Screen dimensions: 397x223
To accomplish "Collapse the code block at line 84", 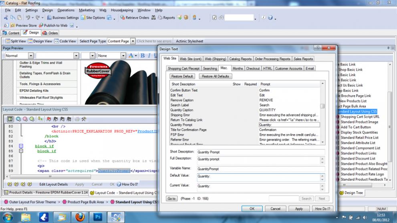I will click(x=21, y=146).
